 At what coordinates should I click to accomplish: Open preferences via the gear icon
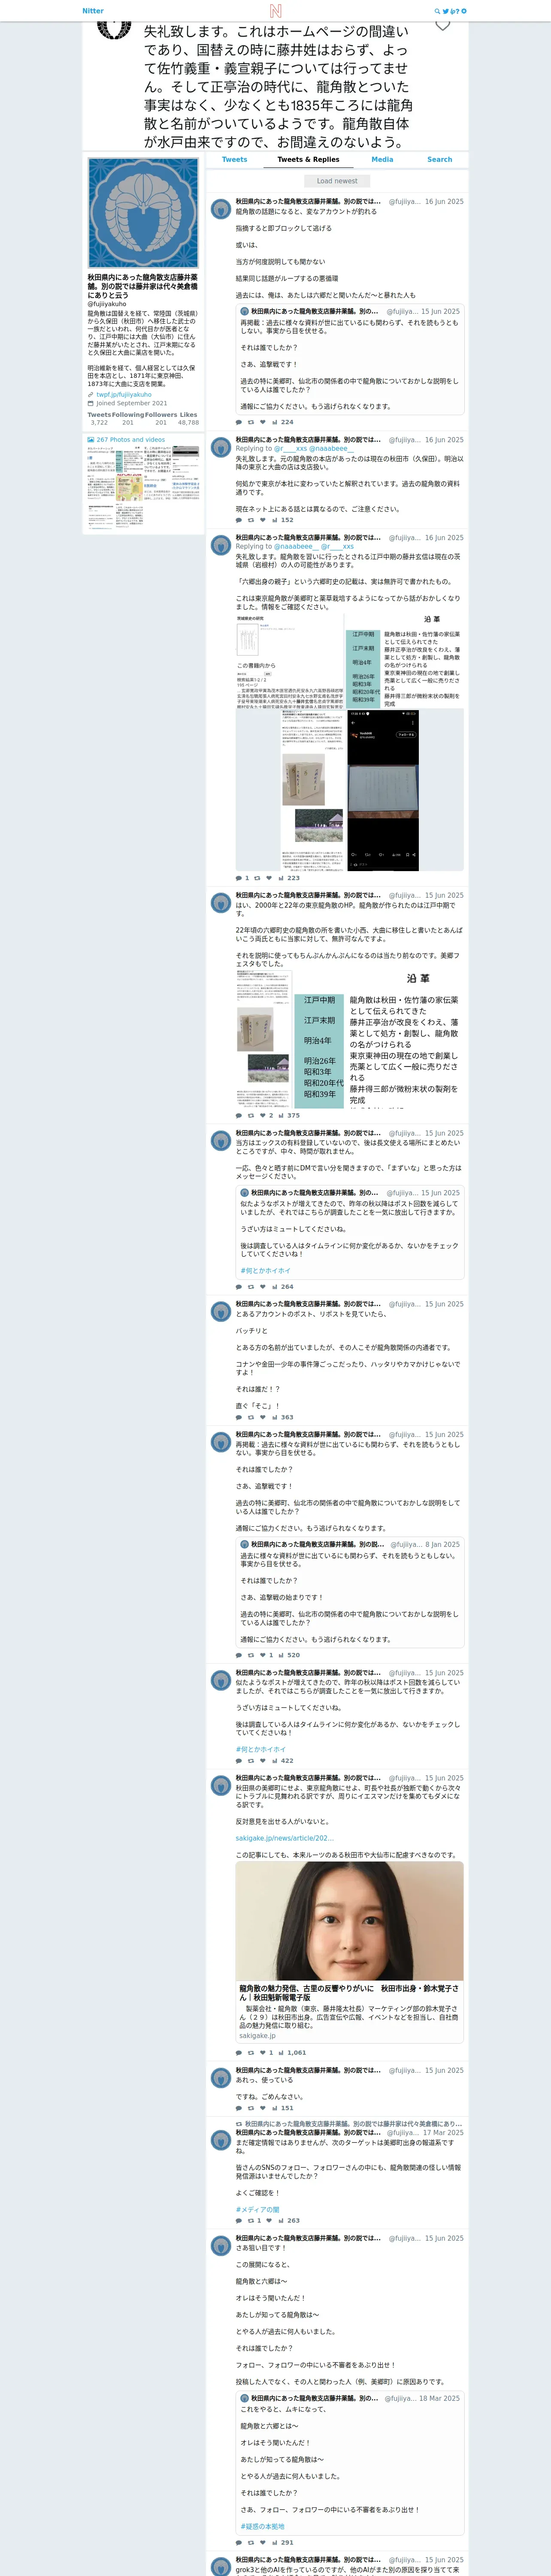tap(463, 11)
